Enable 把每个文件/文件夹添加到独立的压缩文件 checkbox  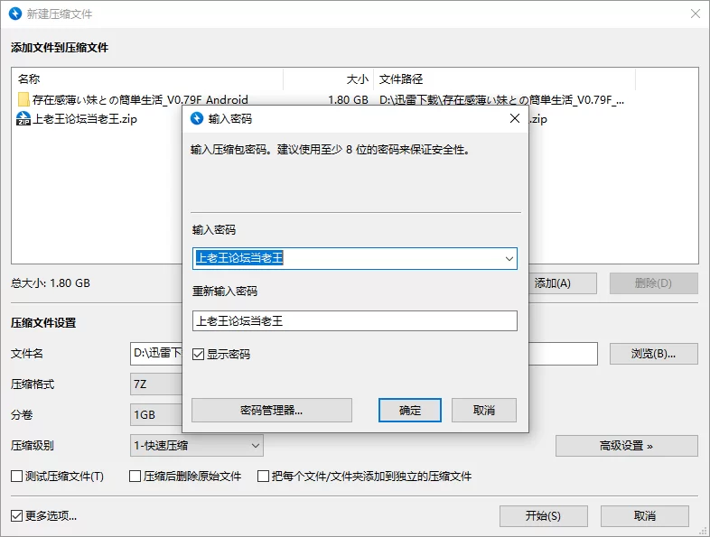[263, 476]
